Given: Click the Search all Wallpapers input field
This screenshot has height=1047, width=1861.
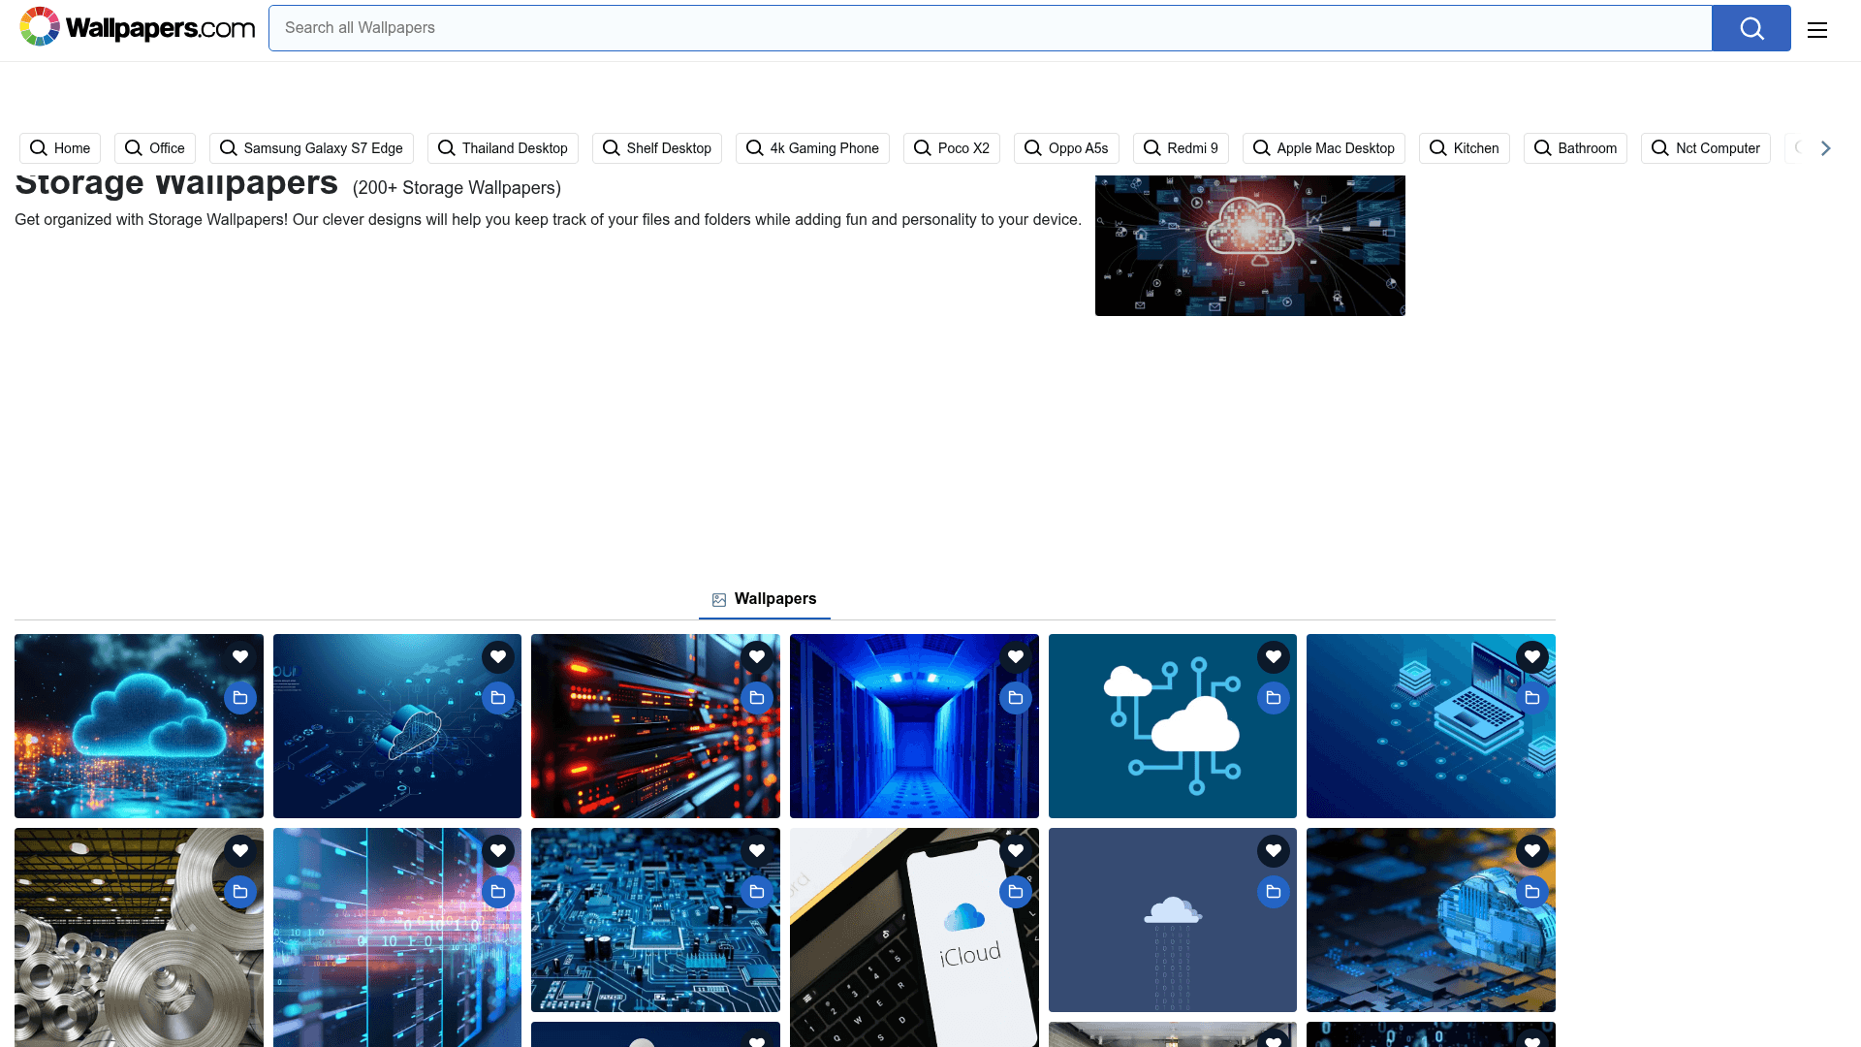Looking at the screenshot, I should 990,28.
